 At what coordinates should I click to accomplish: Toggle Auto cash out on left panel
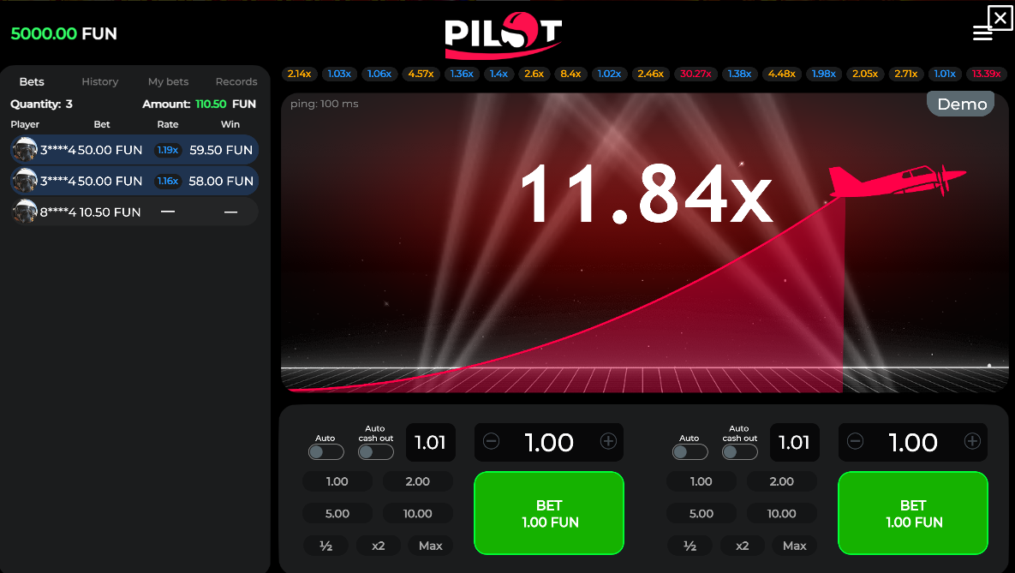[375, 452]
